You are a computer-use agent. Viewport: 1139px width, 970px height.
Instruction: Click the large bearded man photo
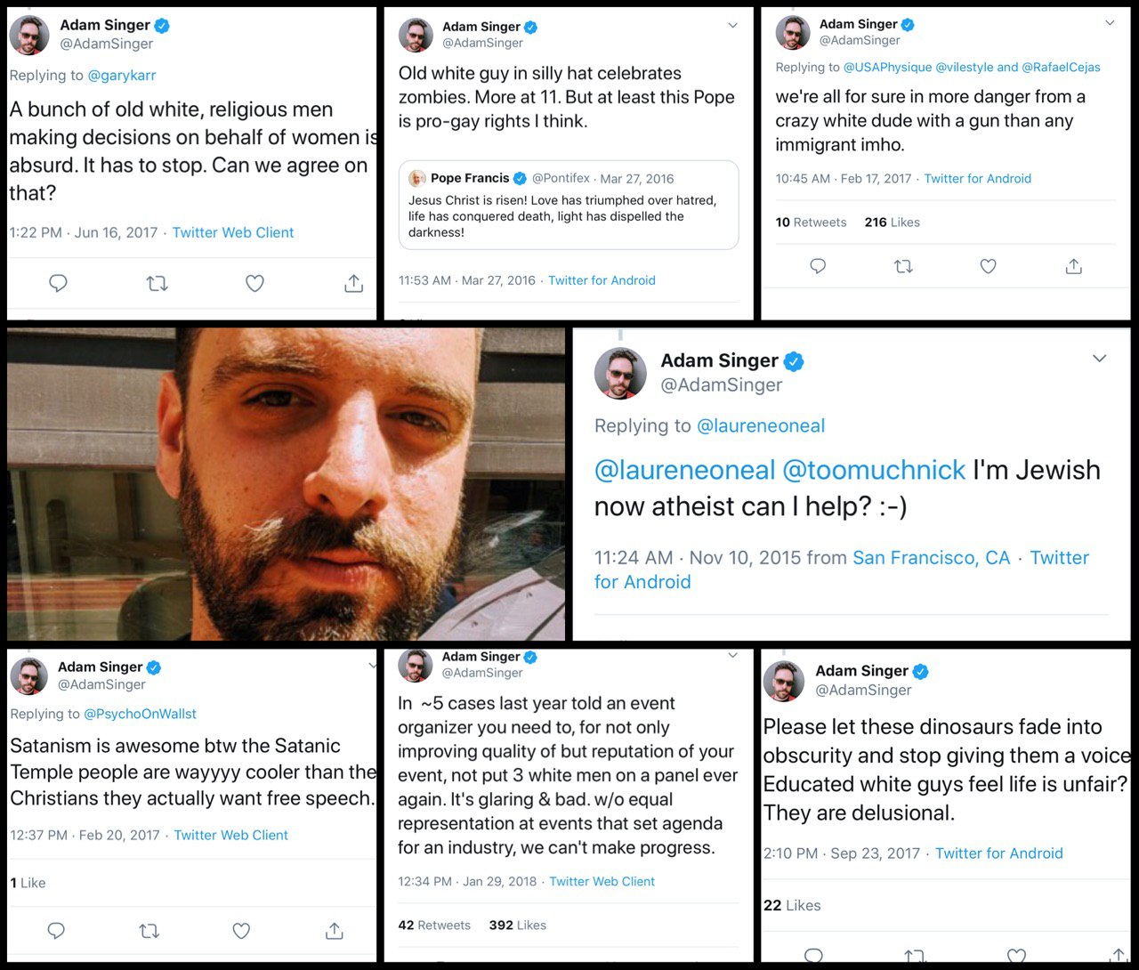tap(286, 484)
